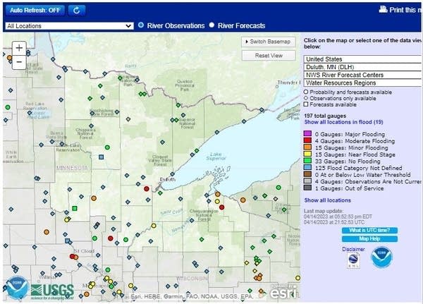Open the Show all locations link
This screenshot has width=423, height=304.
point(328,200)
